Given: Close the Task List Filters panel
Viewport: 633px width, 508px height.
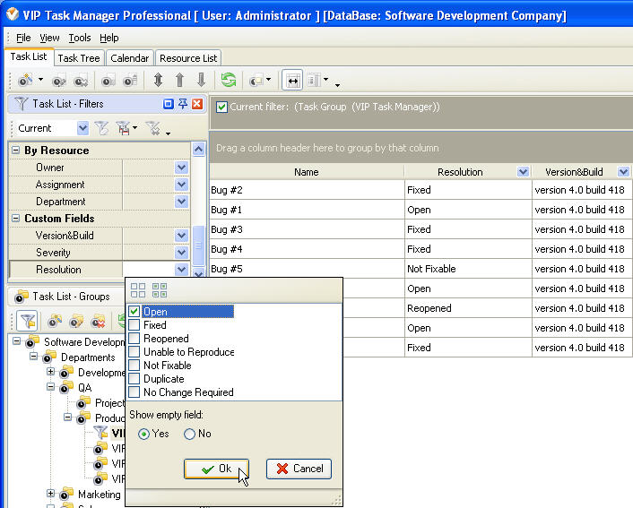Looking at the screenshot, I should point(197,104).
